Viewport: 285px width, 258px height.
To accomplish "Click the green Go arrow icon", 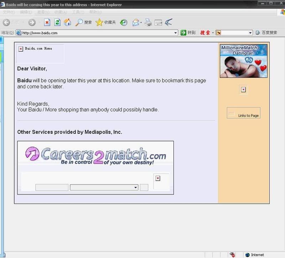I will [x=183, y=32].
